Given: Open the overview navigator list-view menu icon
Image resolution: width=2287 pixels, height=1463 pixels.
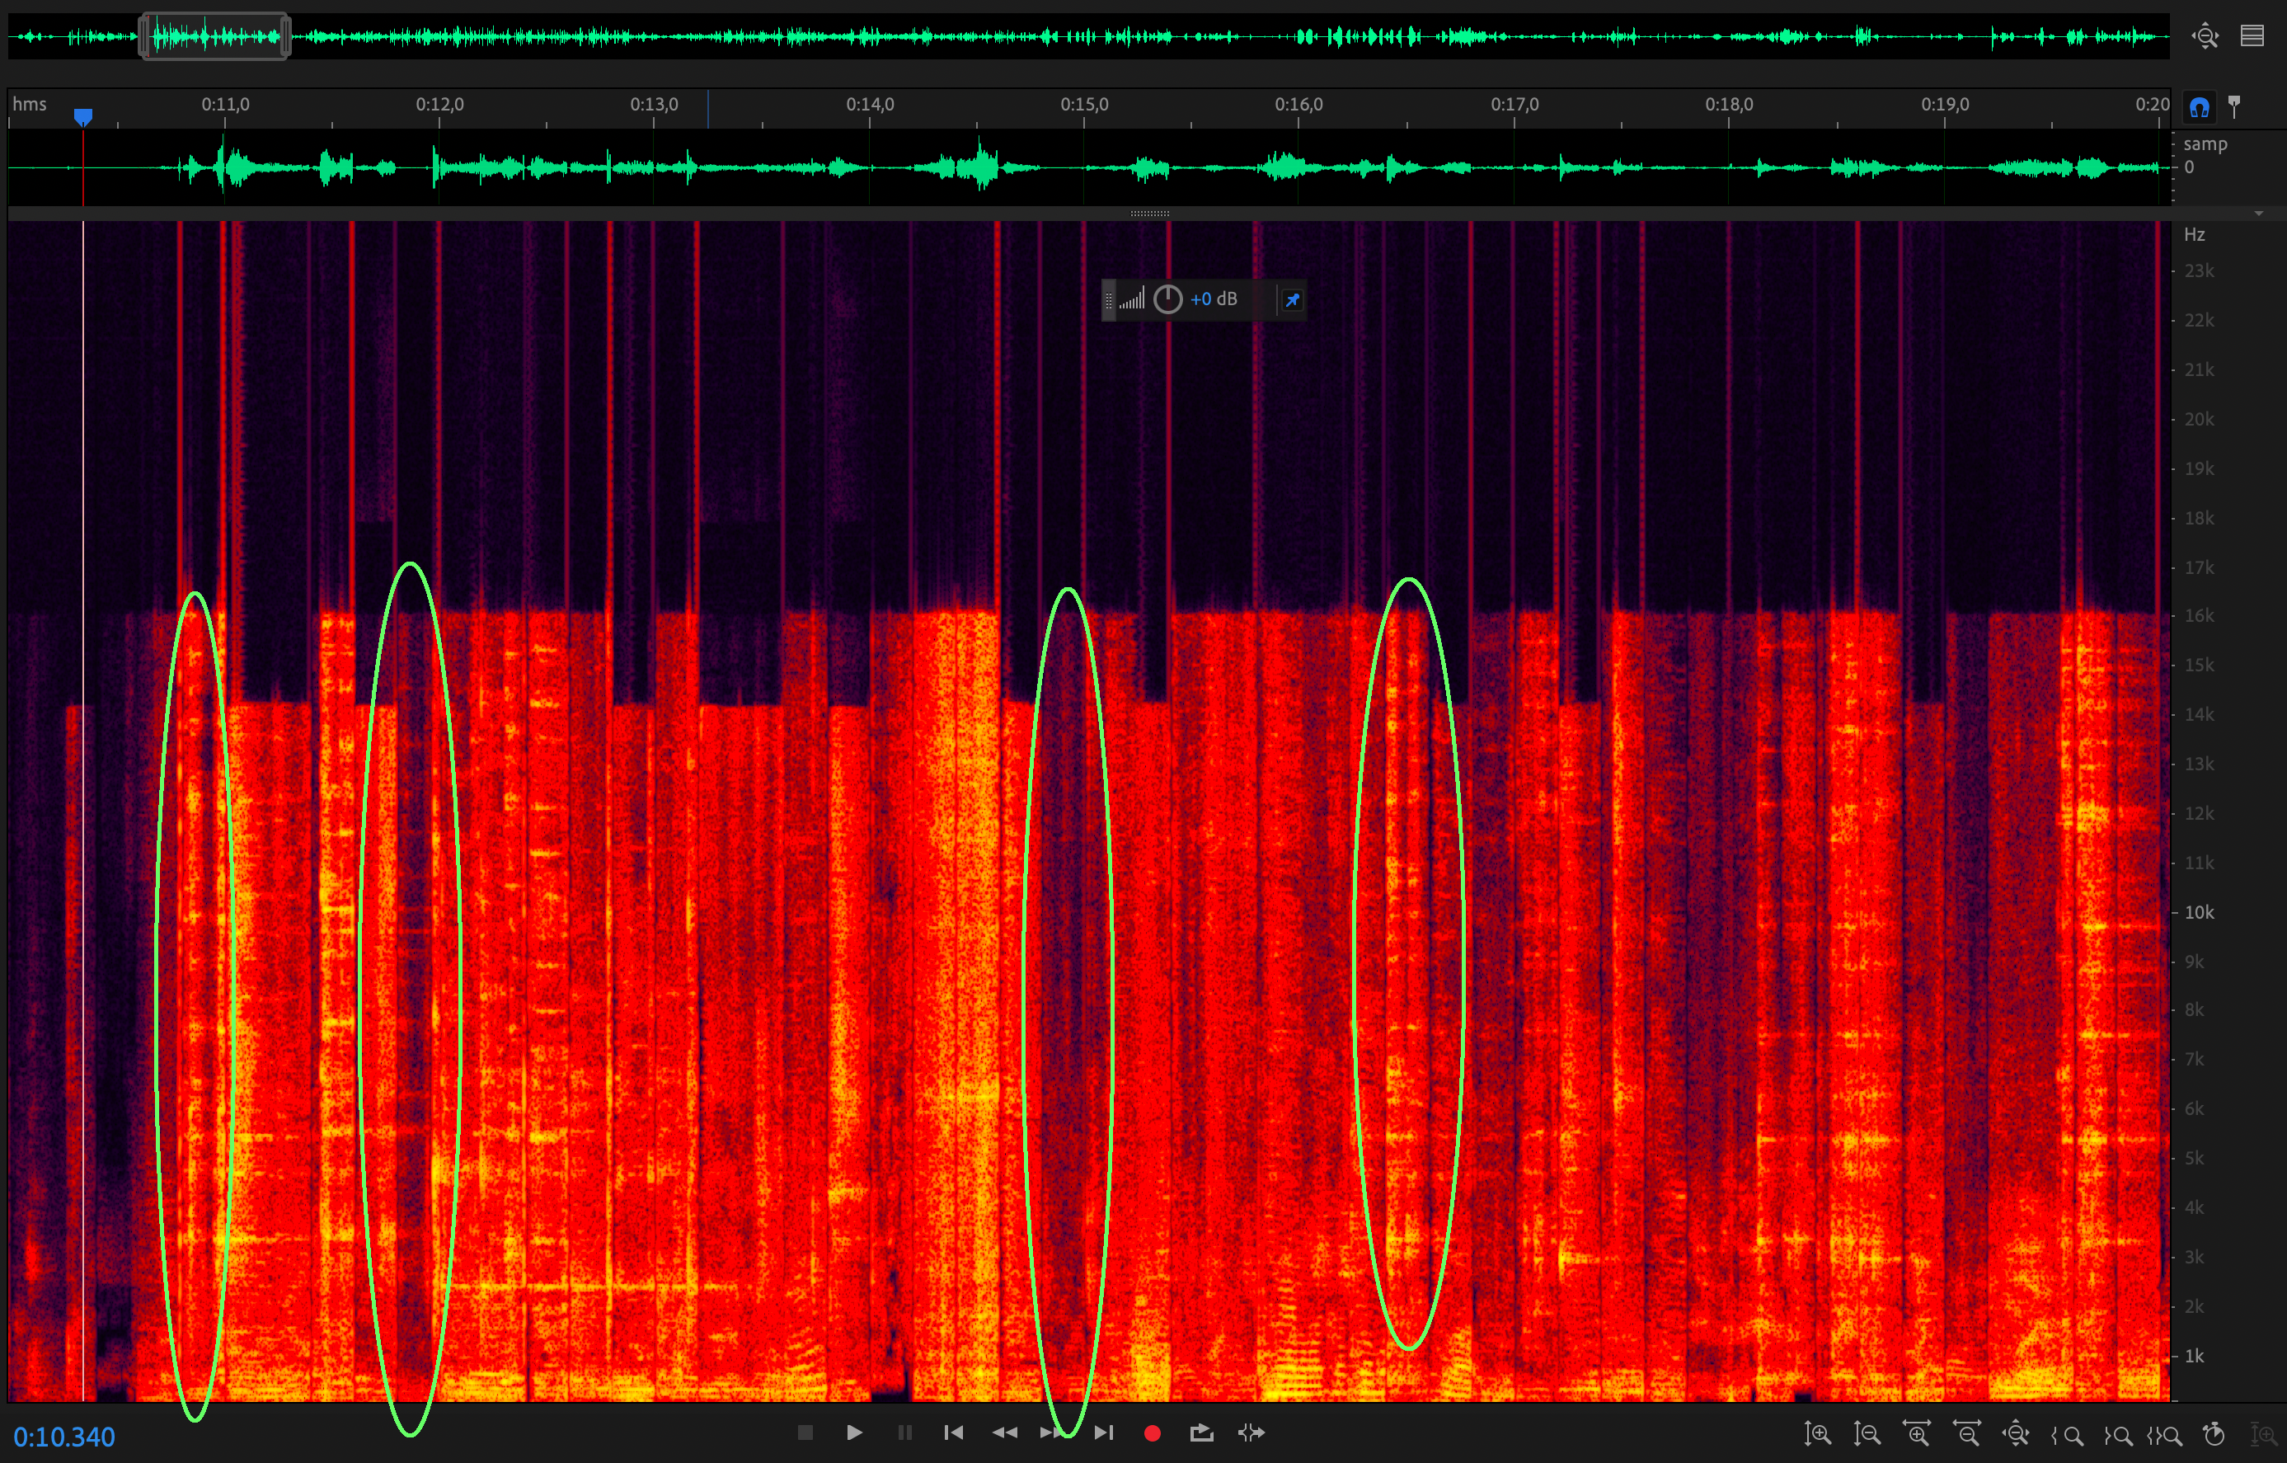Looking at the screenshot, I should (x=2252, y=36).
